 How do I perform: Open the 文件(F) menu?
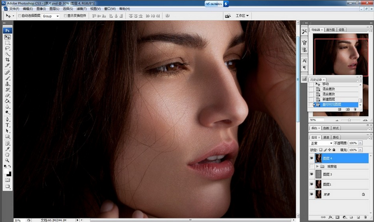(x=14, y=9)
